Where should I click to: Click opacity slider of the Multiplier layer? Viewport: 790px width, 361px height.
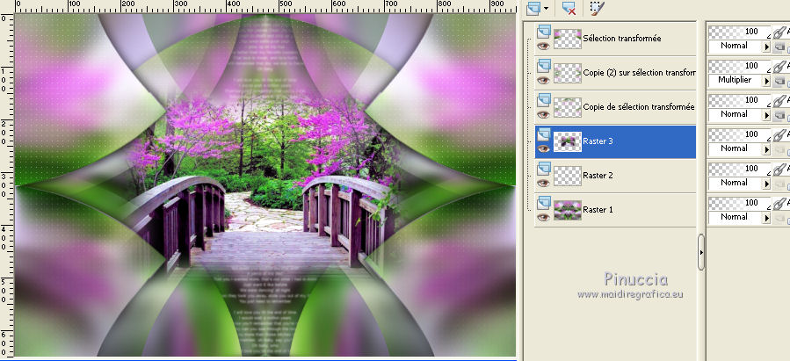pyautogui.click(x=740, y=67)
